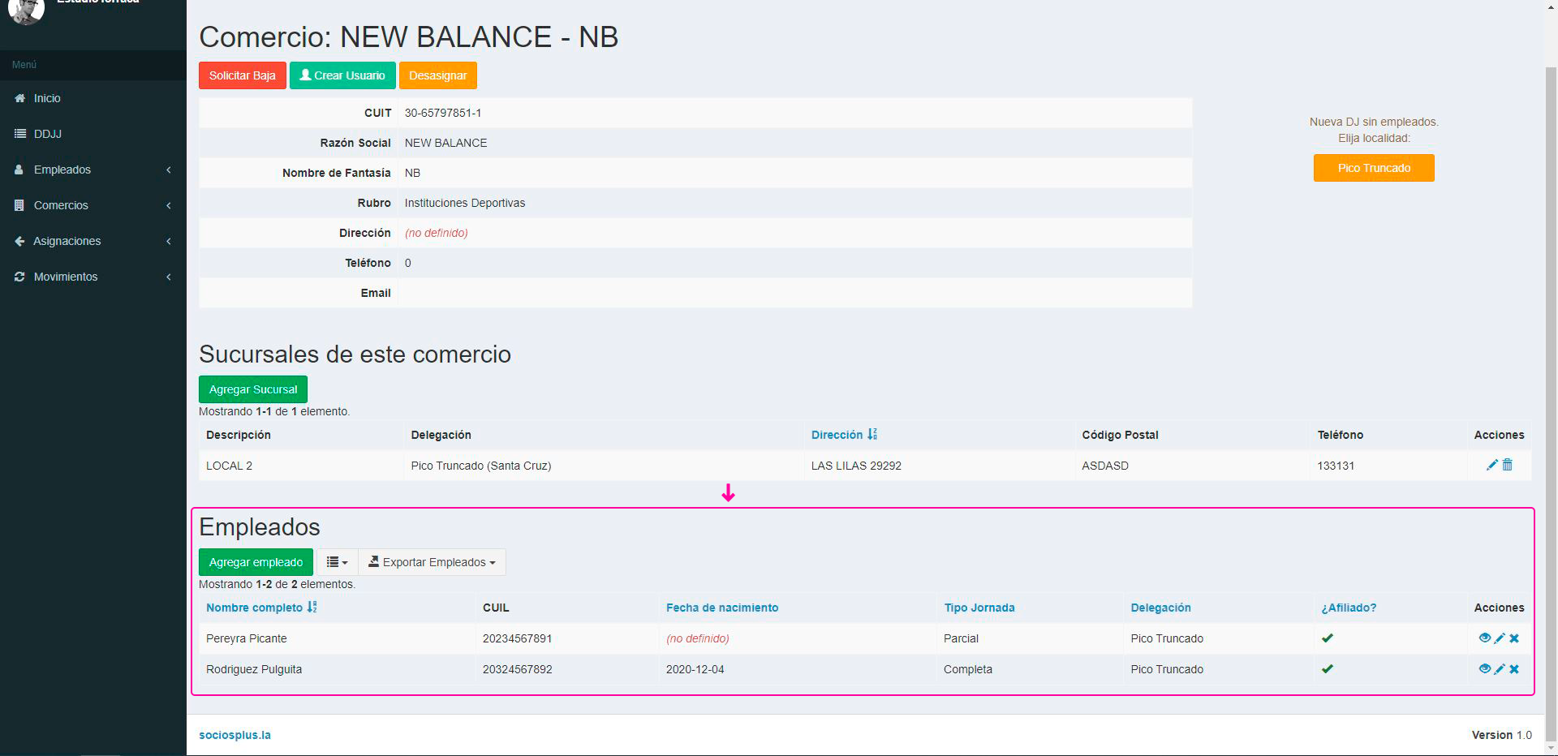Click the Crear Usuario button

click(342, 75)
